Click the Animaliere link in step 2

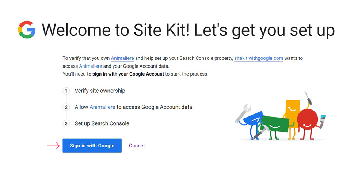(x=102, y=107)
